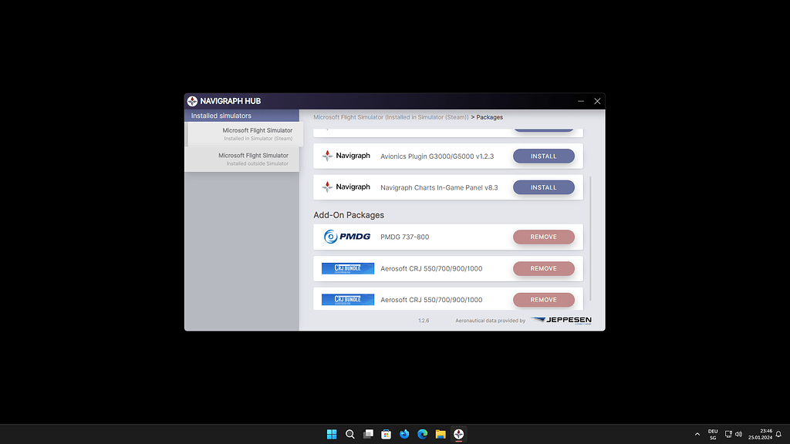Open Microsoft Edge from the taskbar

(422, 434)
